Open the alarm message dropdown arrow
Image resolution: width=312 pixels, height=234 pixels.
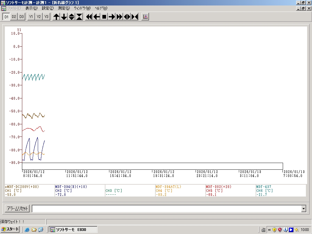[x=303, y=209]
